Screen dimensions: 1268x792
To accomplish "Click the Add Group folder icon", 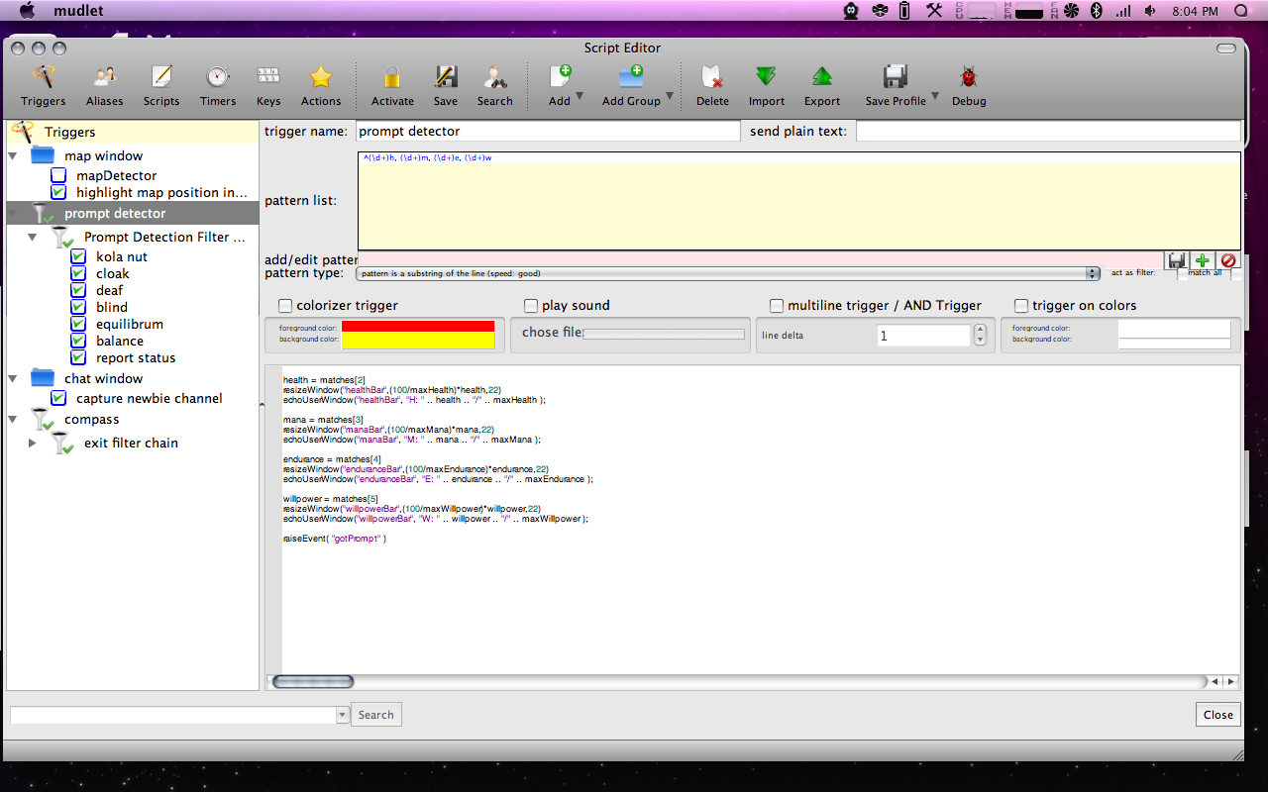I will point(631,77).
